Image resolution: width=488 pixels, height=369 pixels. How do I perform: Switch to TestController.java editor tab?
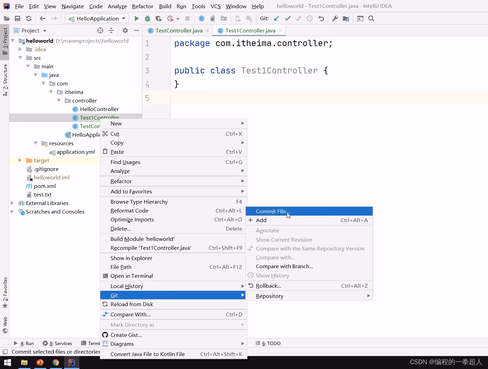click(x=179, y=30)
